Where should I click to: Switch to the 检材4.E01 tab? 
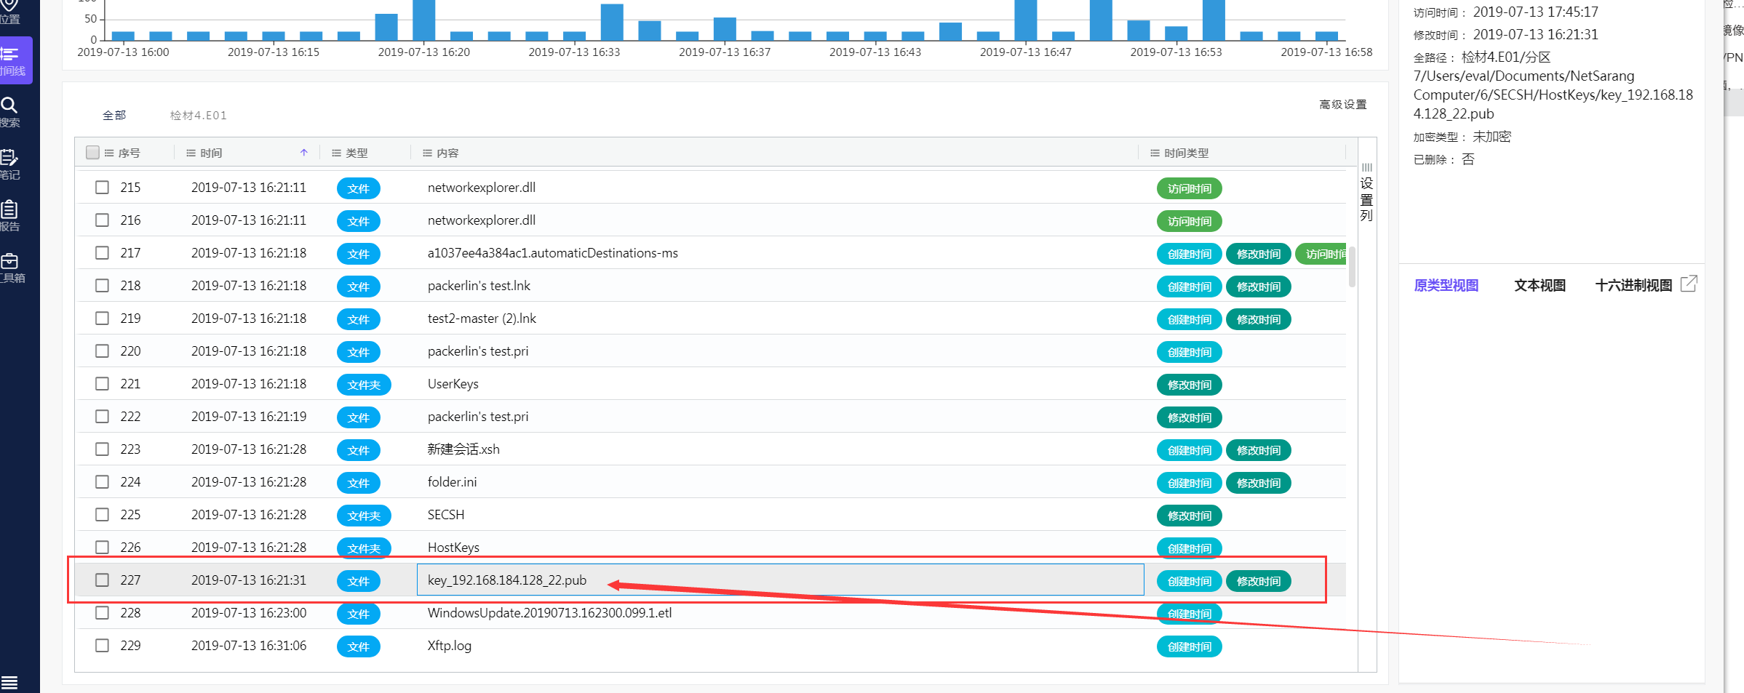[x=198, y=115]
